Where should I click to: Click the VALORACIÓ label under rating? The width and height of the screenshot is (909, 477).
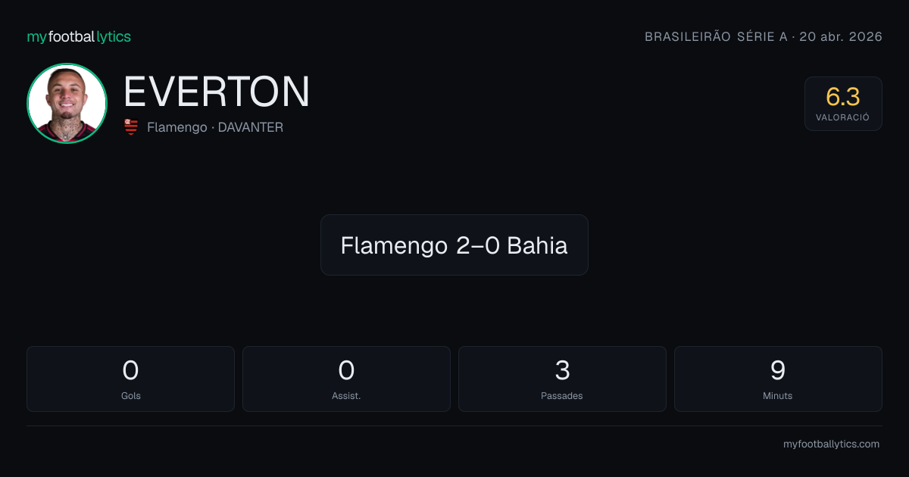point(843,118)
